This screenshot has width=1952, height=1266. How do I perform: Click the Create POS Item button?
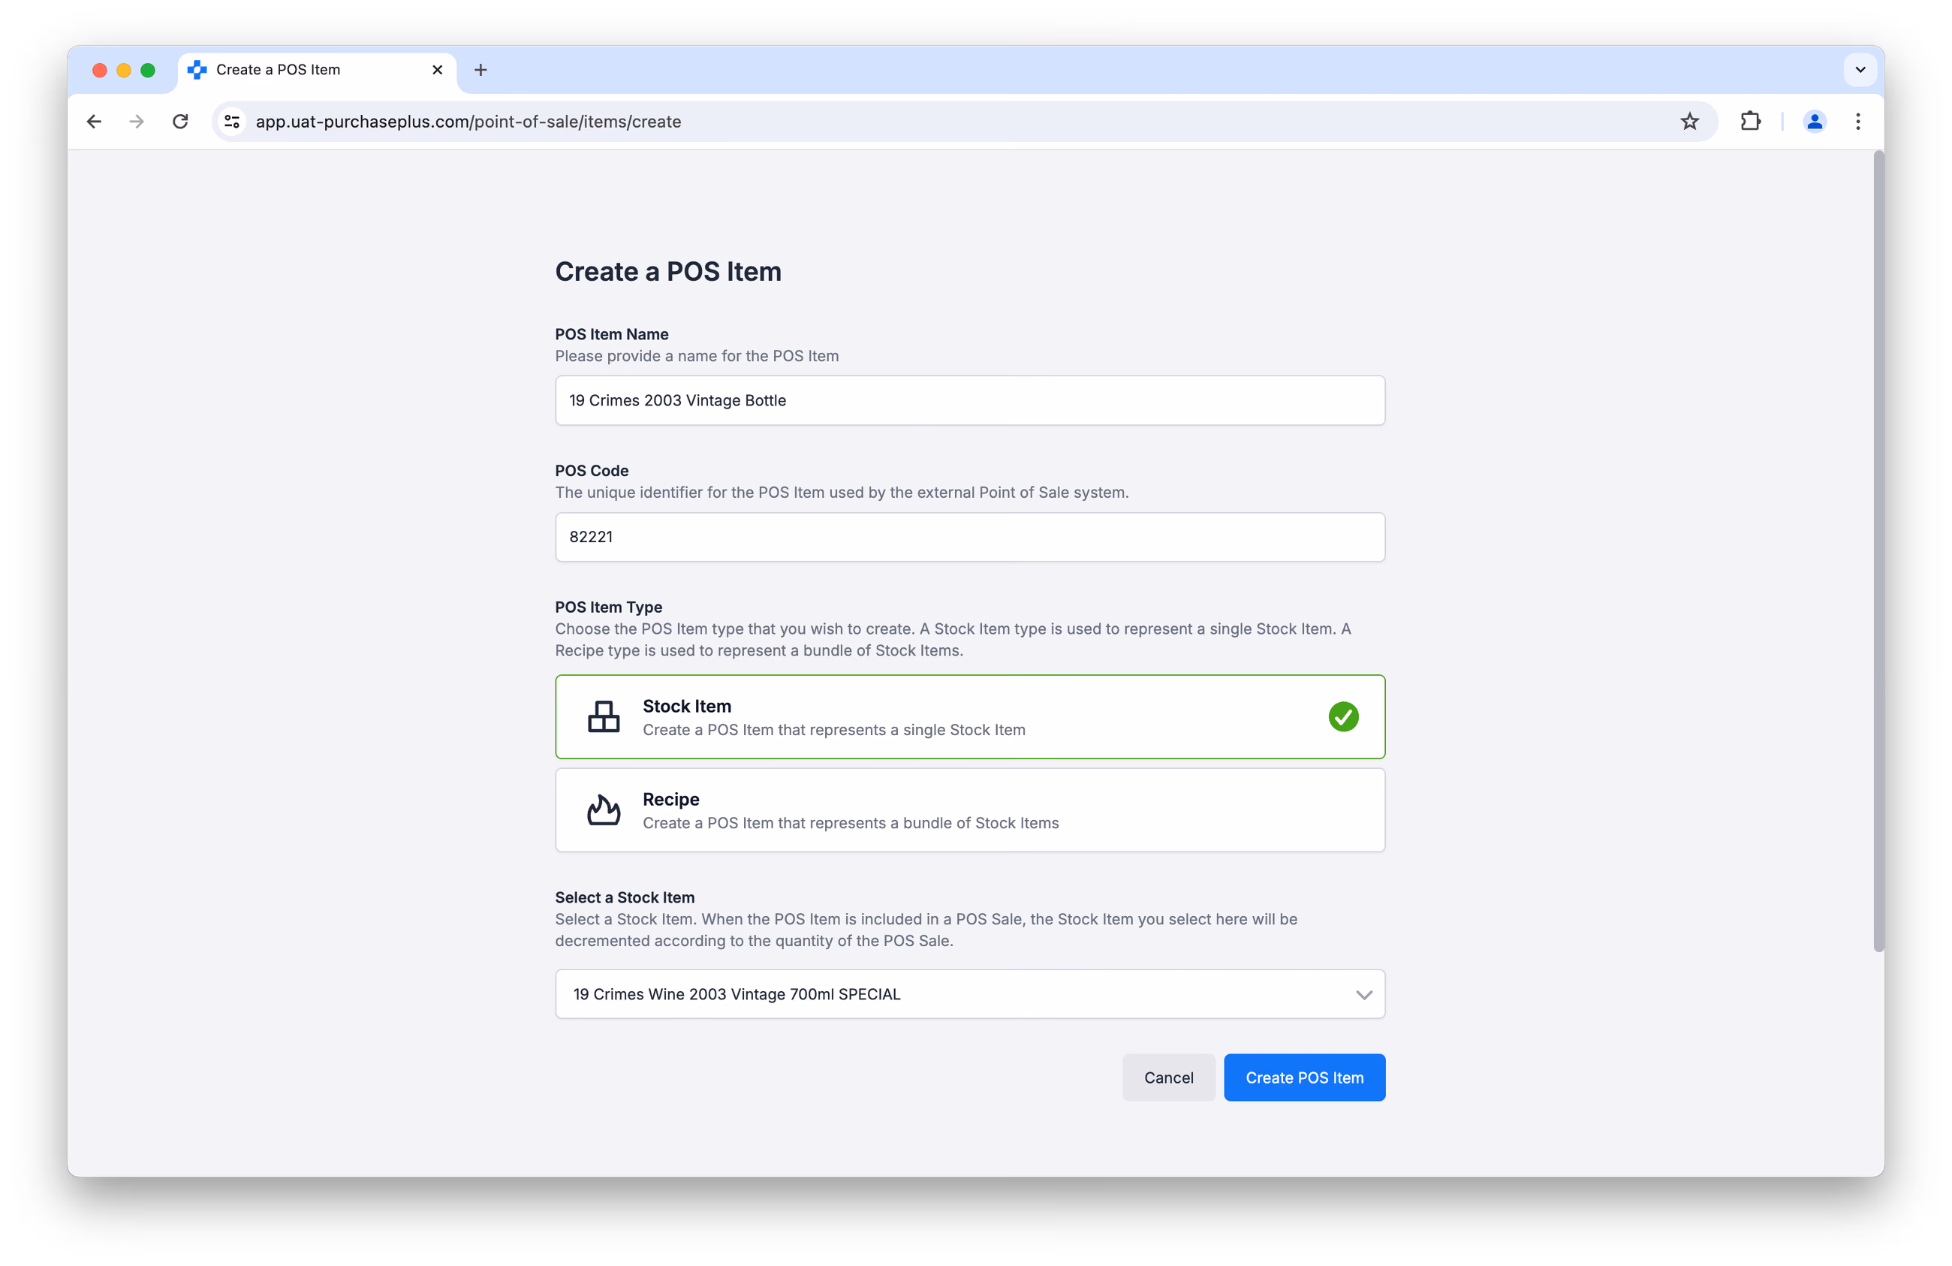[1304, 1078]
